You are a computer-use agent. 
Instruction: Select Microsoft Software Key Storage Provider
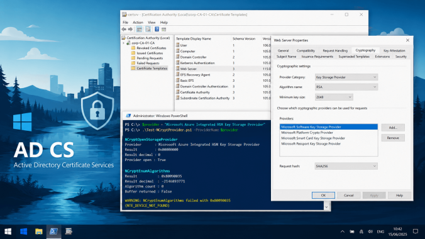[329, 127]
